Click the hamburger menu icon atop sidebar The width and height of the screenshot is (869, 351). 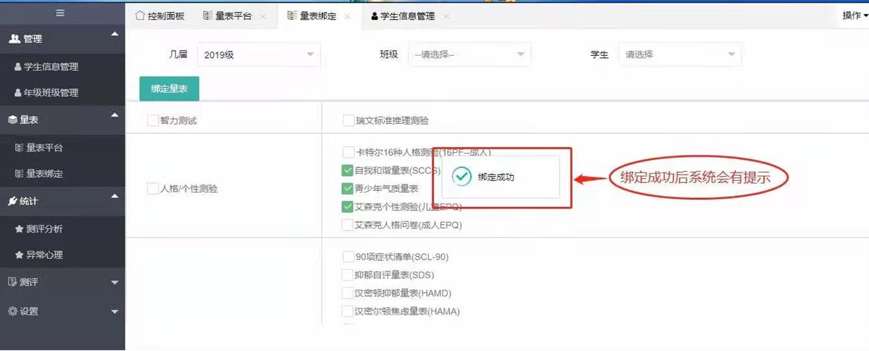(60, 13)
